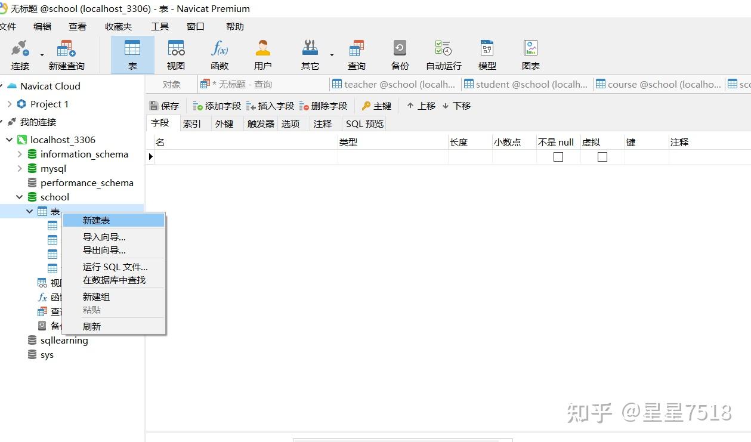Viewport: 751px width, 442px height.
Task: Open the 备份 backup toolbar icon
Action: pyautogui.click(x=400, y=55)
